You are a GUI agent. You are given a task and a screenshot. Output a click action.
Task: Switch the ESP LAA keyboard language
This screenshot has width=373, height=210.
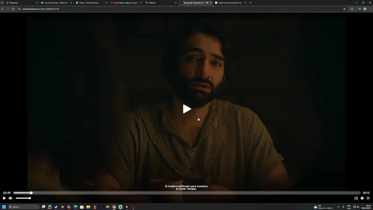349,207
